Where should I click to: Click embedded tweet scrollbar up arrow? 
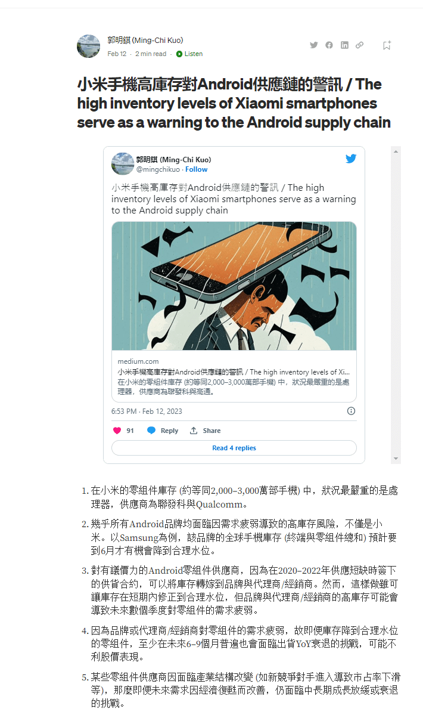pos(396,151)
